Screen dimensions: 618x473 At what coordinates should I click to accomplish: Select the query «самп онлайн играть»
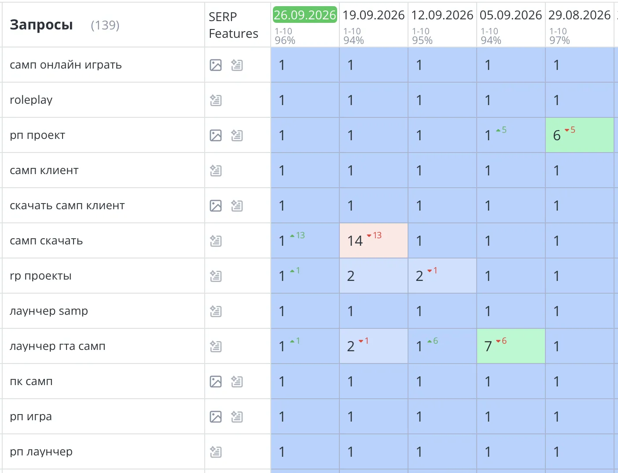(x=66, y=65)
